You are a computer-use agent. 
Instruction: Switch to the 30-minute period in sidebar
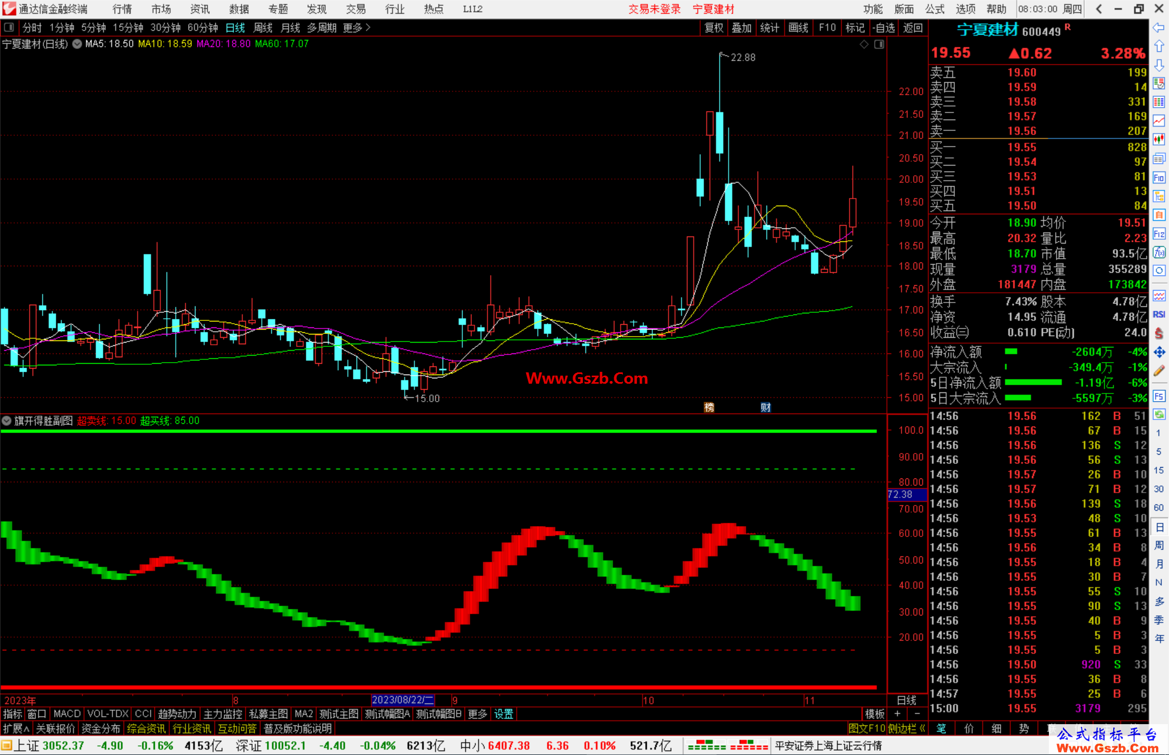tap(1159, 489)
